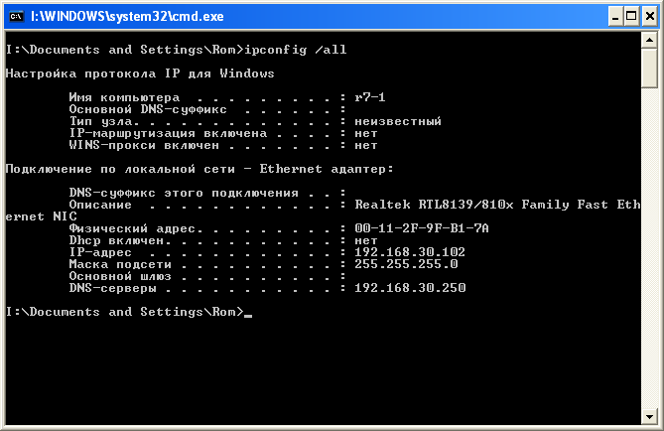The width and height of the screenshot is (664, 431).
Task: Click the scrollbar down arrow
Action: point(649,414)
